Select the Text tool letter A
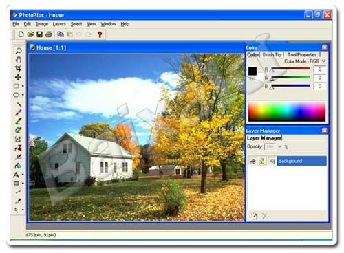344x253 pixels. (17, 175)
